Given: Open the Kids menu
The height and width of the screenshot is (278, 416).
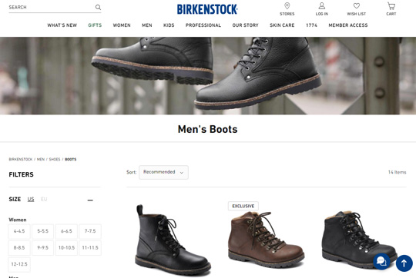Looking at the screenshot, I should tap(169, 25).
